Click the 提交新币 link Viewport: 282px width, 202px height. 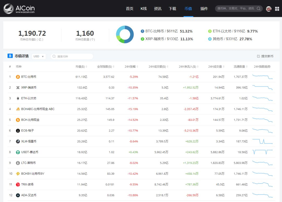coord(265,56)
